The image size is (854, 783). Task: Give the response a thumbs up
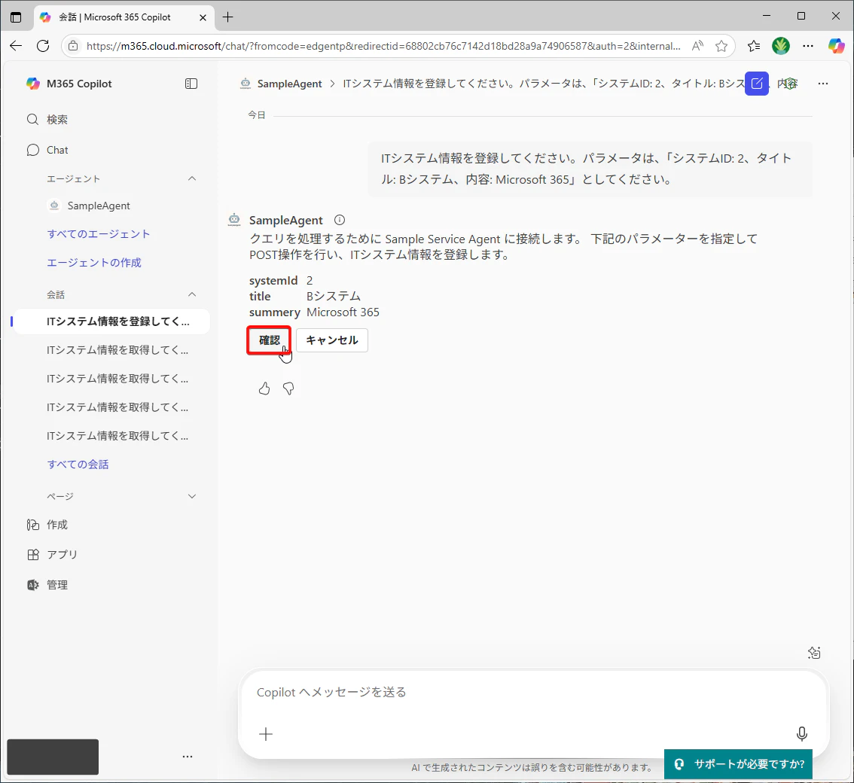click(264, 388)
